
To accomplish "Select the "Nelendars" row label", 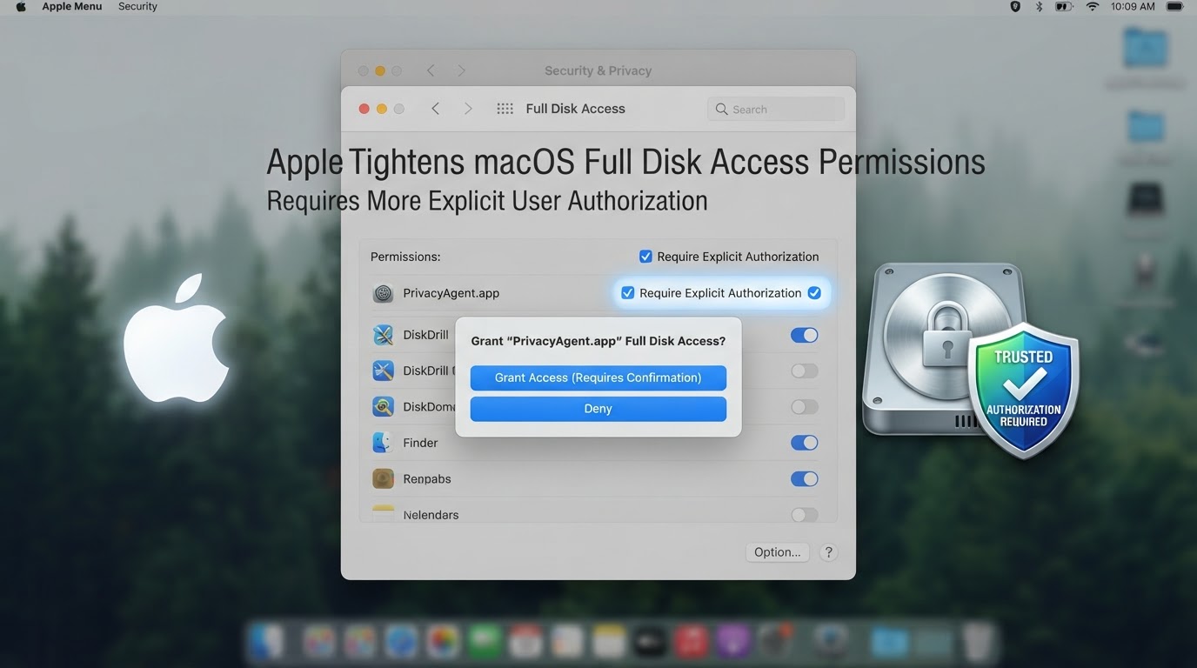I will [431, 515].
